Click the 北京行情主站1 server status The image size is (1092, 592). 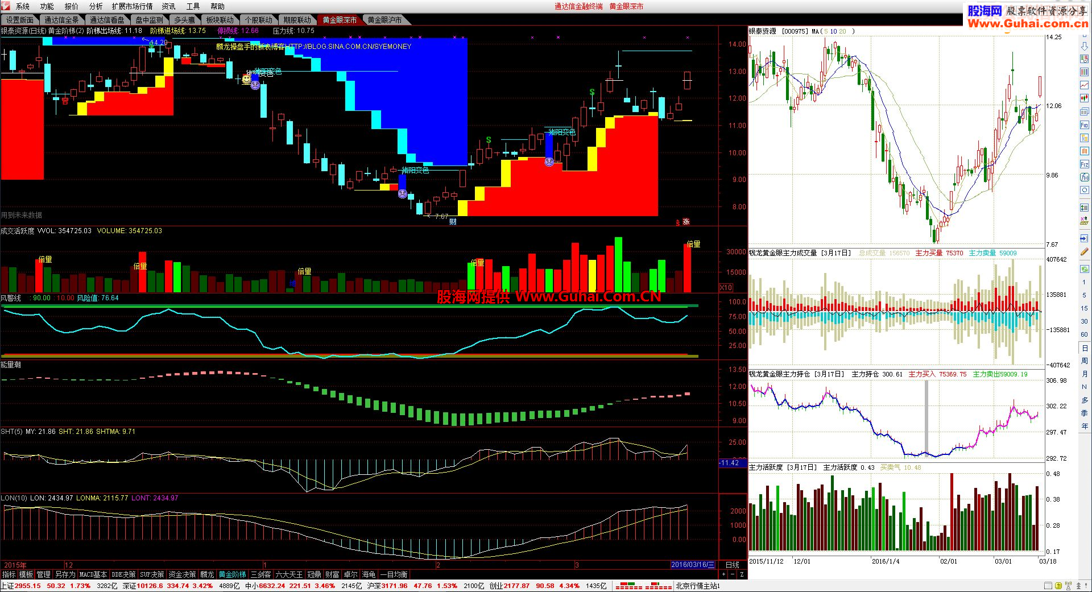pyautogui.click(x=698, y=586)
